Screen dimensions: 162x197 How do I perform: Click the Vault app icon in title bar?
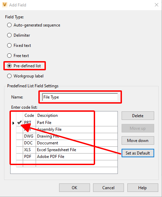point(5,5)
